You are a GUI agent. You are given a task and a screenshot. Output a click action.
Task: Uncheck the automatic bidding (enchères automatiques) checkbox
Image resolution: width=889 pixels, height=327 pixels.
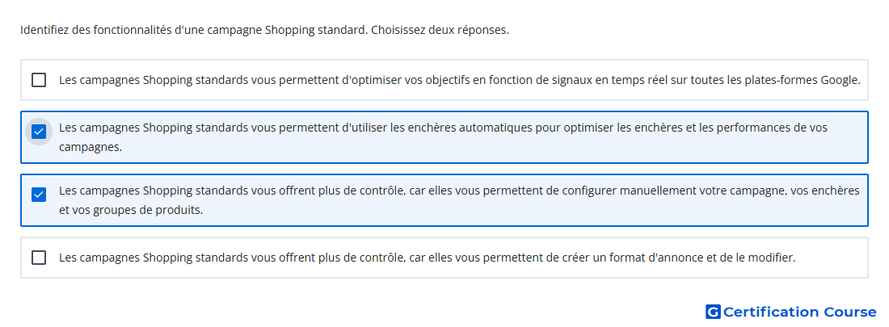click(x=39, y=132)
